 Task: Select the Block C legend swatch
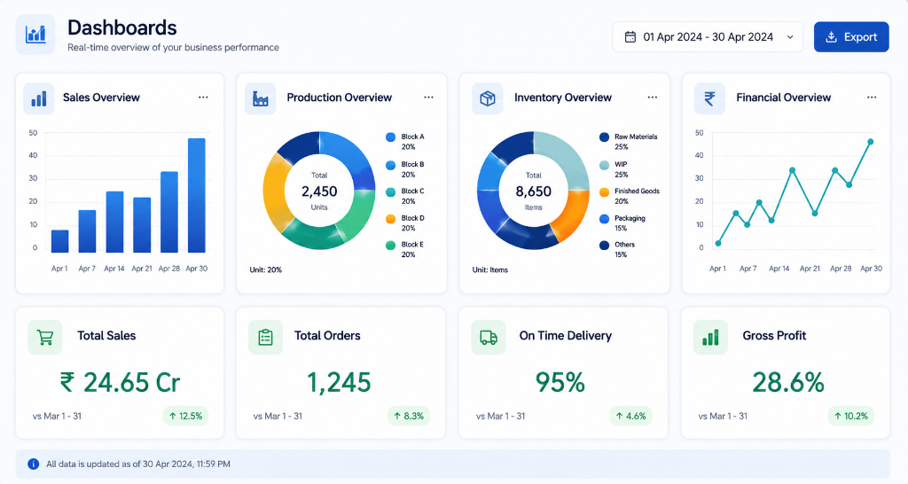pyautogui.click(x=390, y=191)
